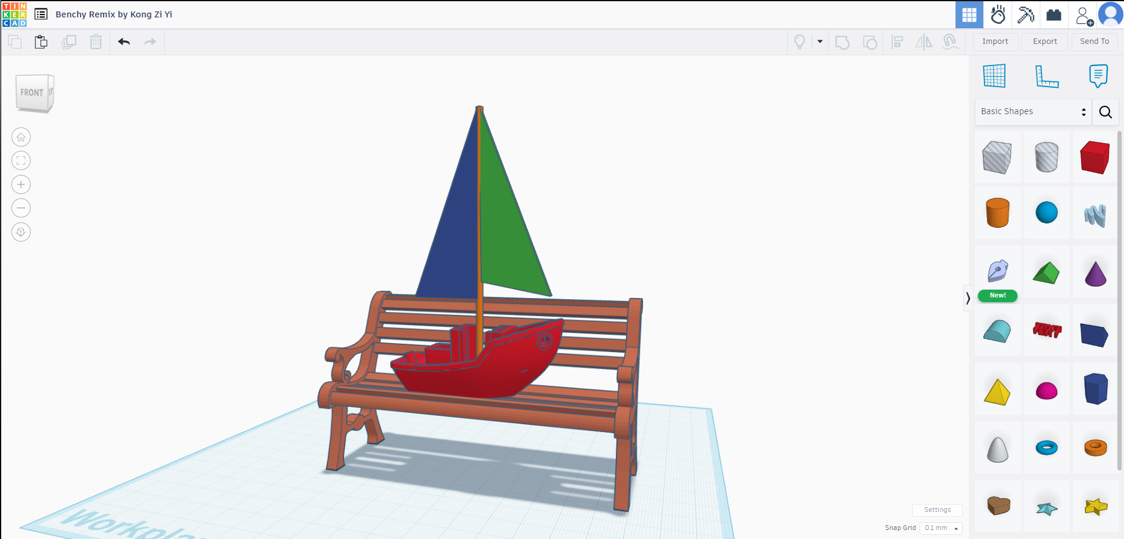Select the teal Round Roof shape
The image size is (1124, 539).
pos(997,331)
